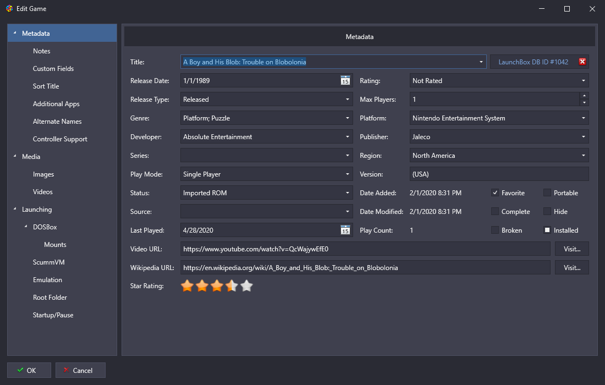
Task: Enable the Portable checkbox
Action: pos(547,193)
